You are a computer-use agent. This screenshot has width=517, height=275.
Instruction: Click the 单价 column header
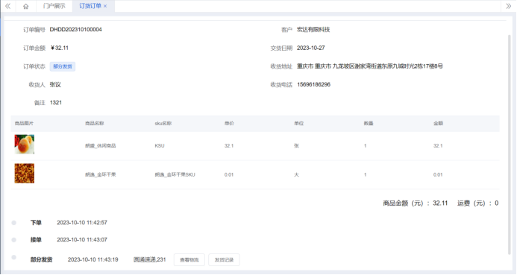click(229, 124)
